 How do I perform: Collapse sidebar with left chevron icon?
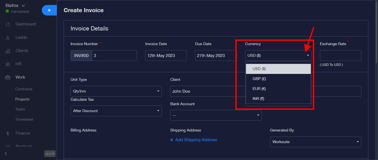[6, 153]
